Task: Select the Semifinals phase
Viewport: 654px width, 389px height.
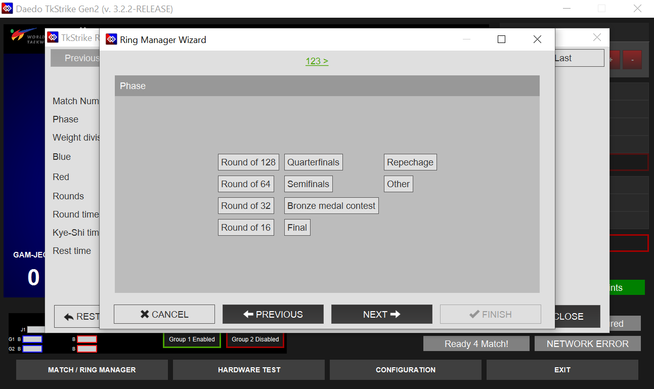Action: point(308,184)
